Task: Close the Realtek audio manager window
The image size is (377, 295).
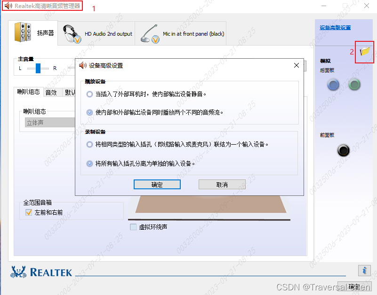Action: pos(367,6)
